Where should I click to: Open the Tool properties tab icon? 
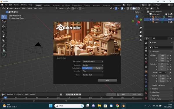tap(146, 43)
